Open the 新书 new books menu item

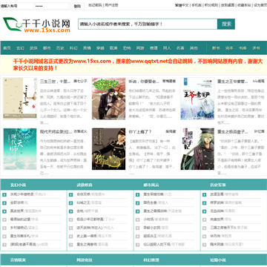click(x=216, y=48)
